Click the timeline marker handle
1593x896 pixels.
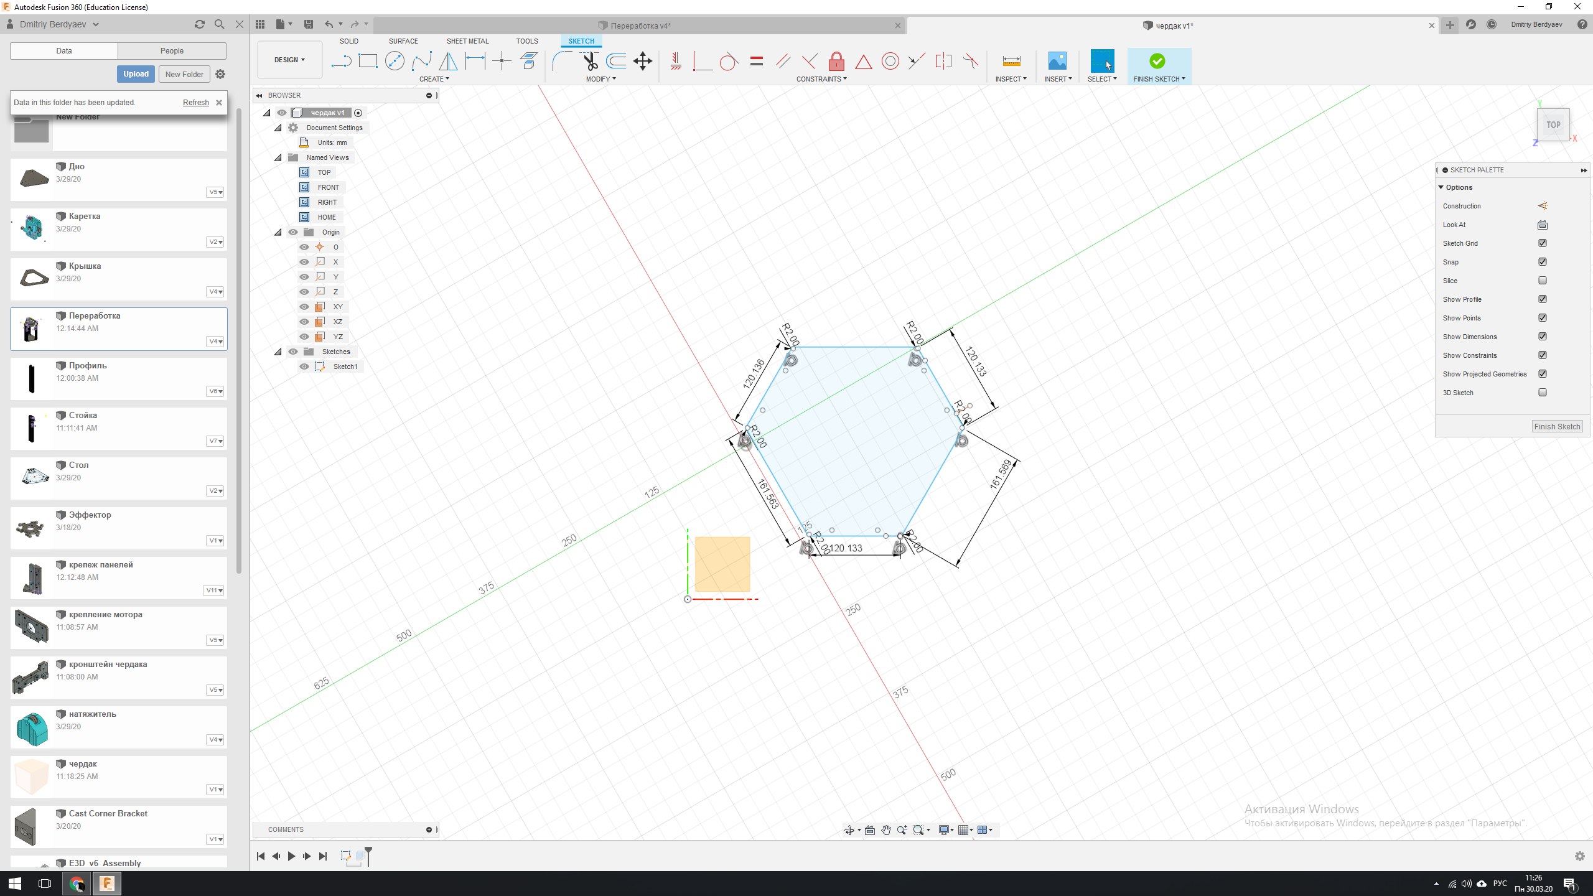(368, 851)
